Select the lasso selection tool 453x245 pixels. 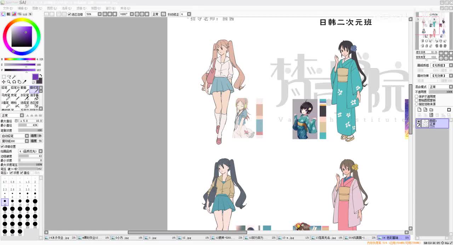[9, 77]
